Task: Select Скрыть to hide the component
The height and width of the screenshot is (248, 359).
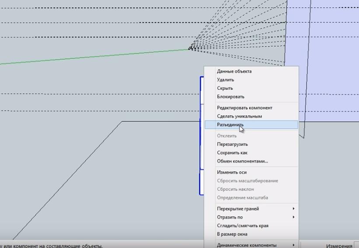Action: (x=225, y=88)
